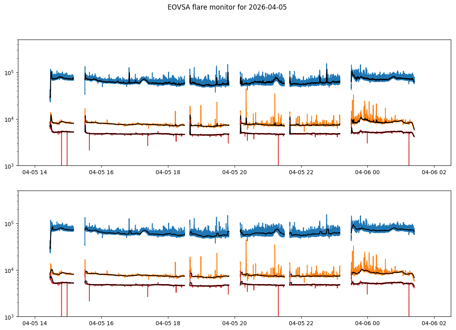Click the 10^5 y-axis label on bottom plot
This screenshot has width=456, height=330.
point(10,224)
